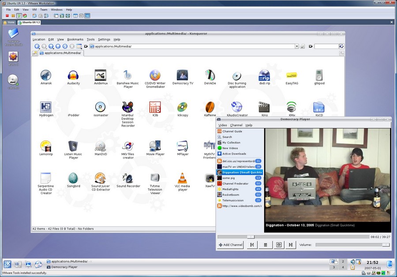Open the EasyTAG icon
397x277 pixels.
(x=292, y=75)
